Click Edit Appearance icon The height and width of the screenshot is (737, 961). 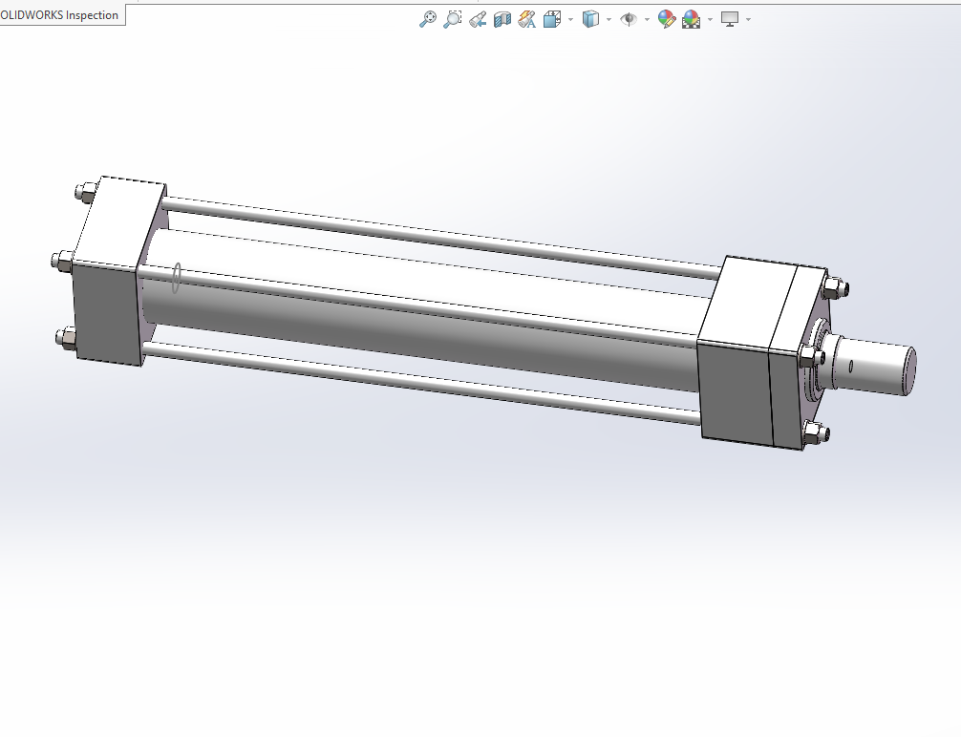pos(666,19)
